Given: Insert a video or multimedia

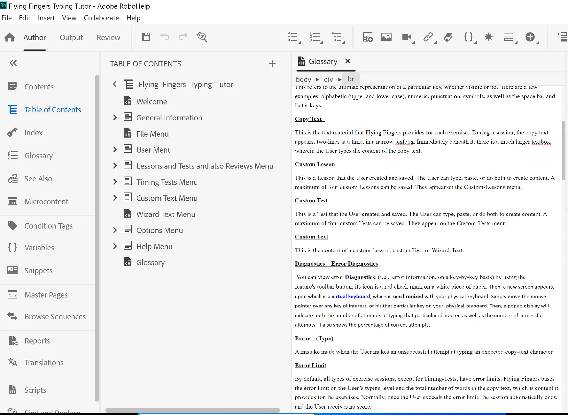Looking at the screenshot, I should click(x=408, y=37).
